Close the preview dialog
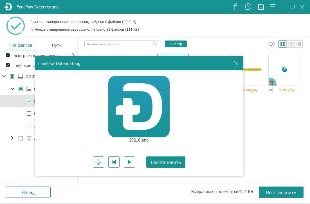This screenshot has width=310, height=204. tap(236, 63)
